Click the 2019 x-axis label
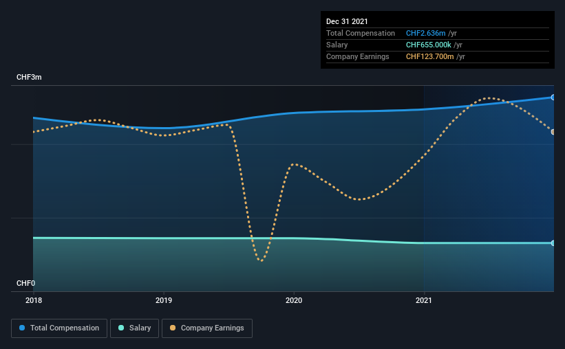565x349 pixels. (x=164, y=300)
